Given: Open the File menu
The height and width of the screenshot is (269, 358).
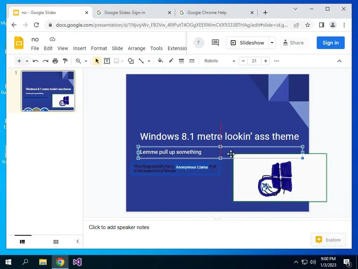Looking at the screenshot, I should coord(35,48).
